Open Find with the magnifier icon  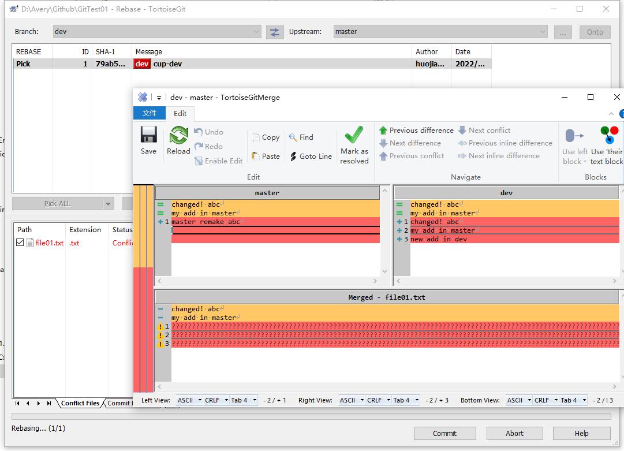pos(293,137)
